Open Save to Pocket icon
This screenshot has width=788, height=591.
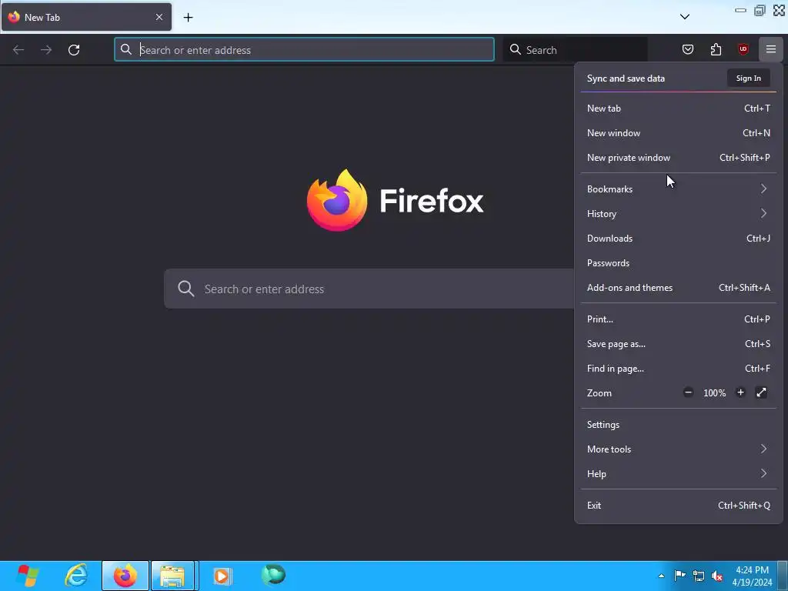click(688, 49)
